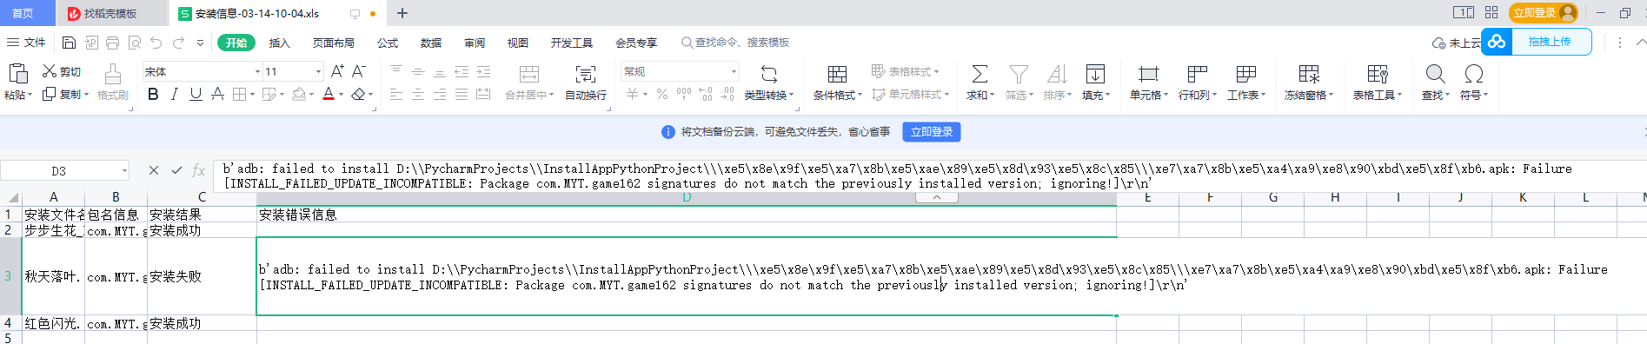The height and width of the screenshot is (344, 1647).
Task: Switch to the Page Layout (页面布局) tab
Action: point(333,43)
